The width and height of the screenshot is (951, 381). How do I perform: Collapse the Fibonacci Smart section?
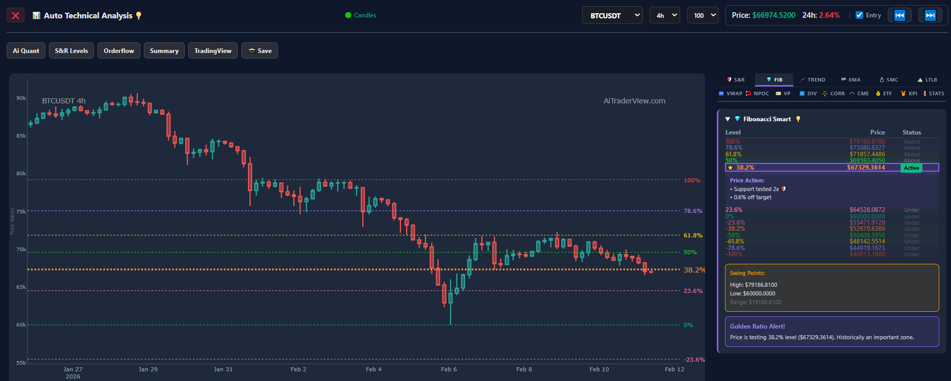point(728,119)
